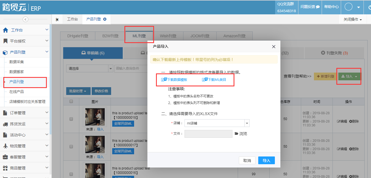Click the sidebar collapse double-arrow icon
The height and width of the screenshot is (178, 371).
tap(25, 19)
